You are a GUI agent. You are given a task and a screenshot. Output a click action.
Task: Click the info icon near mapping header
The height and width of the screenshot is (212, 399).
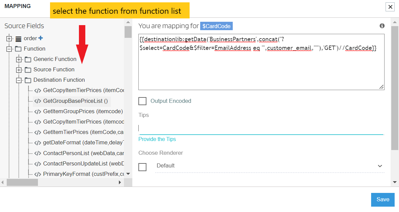[382, 26]
